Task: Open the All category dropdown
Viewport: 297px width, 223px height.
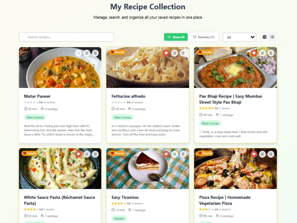Action: pos(239,37)
